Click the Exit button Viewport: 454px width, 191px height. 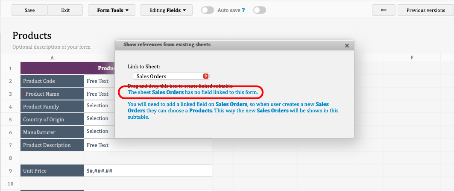point(65,10)
